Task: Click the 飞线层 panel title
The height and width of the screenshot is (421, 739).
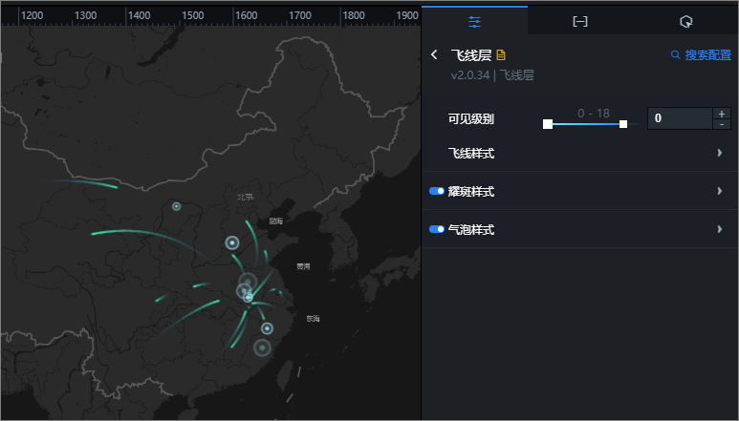Action: pyautogui.click(x=470, y=55)
